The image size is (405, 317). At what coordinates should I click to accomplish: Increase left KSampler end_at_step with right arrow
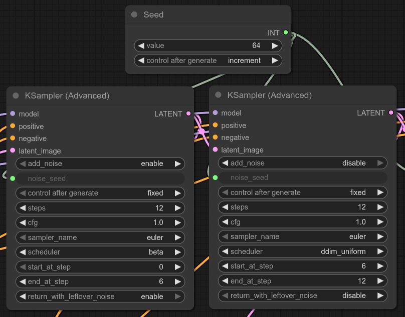[178, 281]
